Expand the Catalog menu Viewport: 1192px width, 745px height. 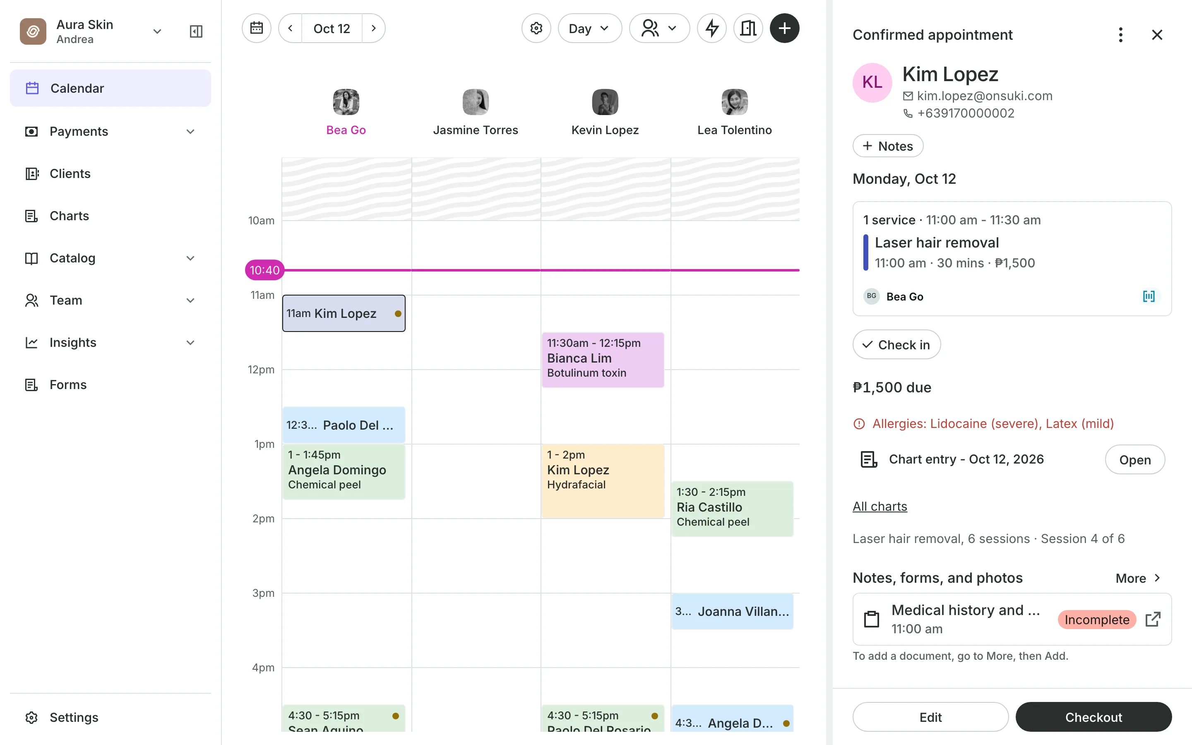(x=191, y=258)
